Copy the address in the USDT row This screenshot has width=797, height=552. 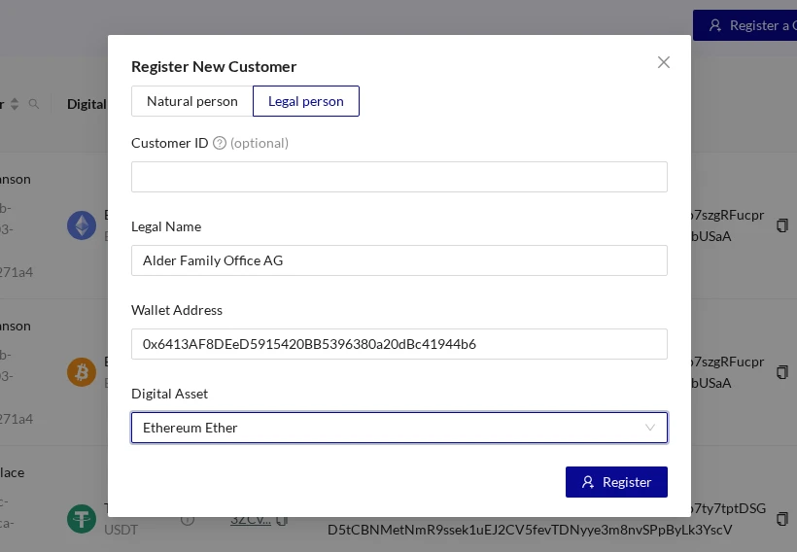point(782,519)
